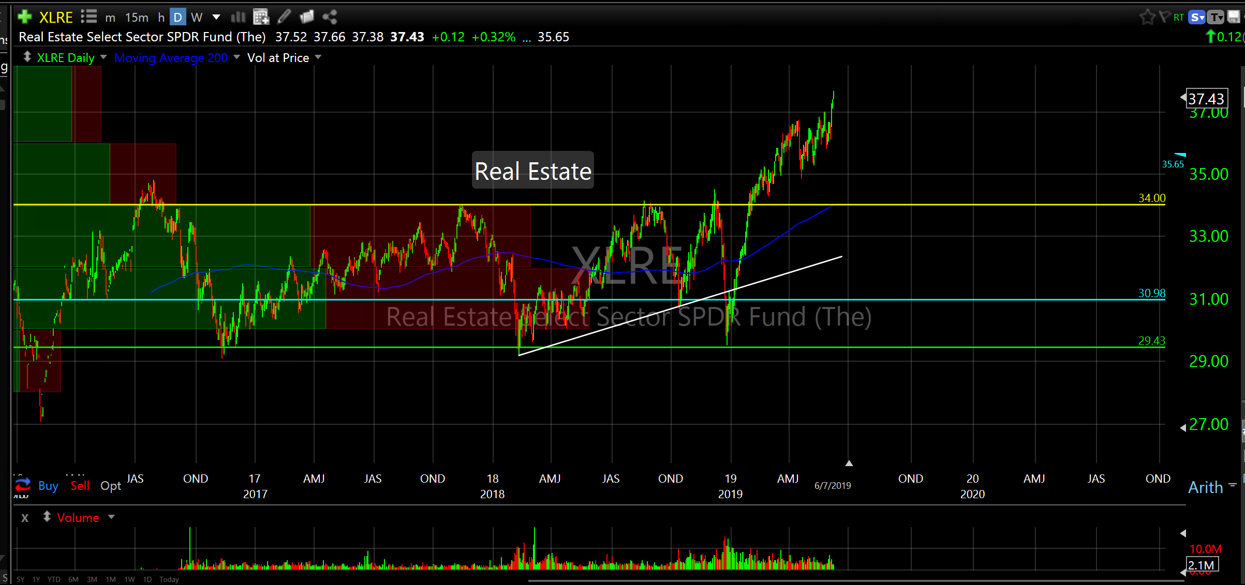Open the bar chart style icon
The image size is (1245, 585).
point(238,17)
